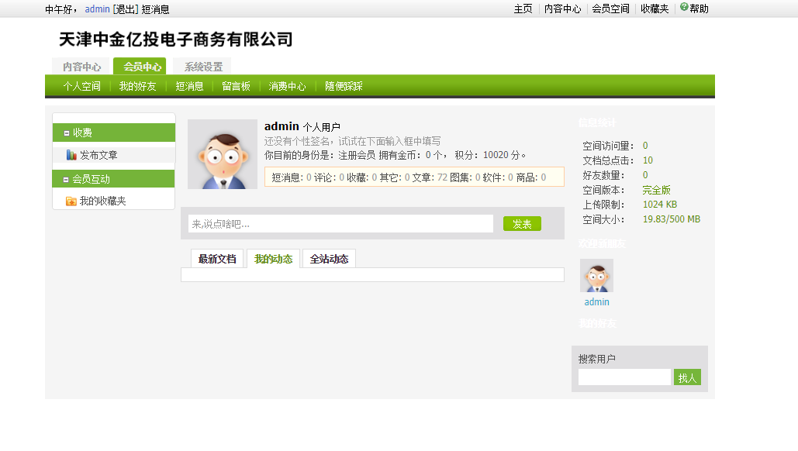
Task: Click the 搜索用户 text field
Action: [x=624, y=377]
